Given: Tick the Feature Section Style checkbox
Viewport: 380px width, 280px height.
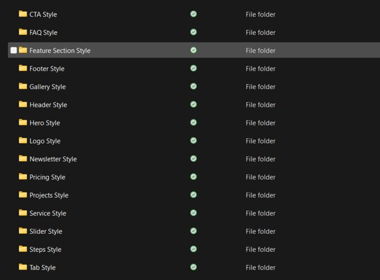Looking at the screenshot, I should pyautogui.click(x=14, y=50).
